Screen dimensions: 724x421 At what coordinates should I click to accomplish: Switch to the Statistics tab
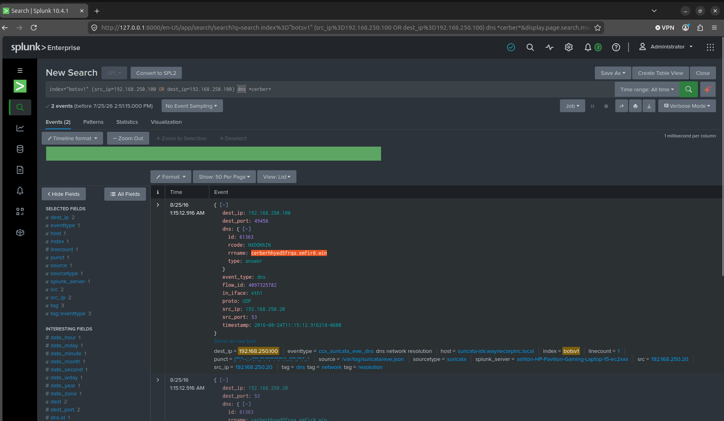tap(127, 122)
